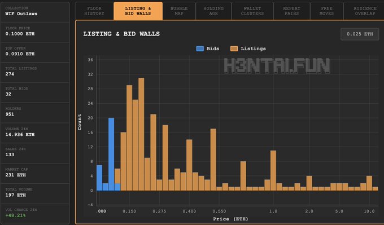Open the Repeat Pairs tab
Image resolution: width=384 pixels, height=225 pixels.
tap(292, 11)
